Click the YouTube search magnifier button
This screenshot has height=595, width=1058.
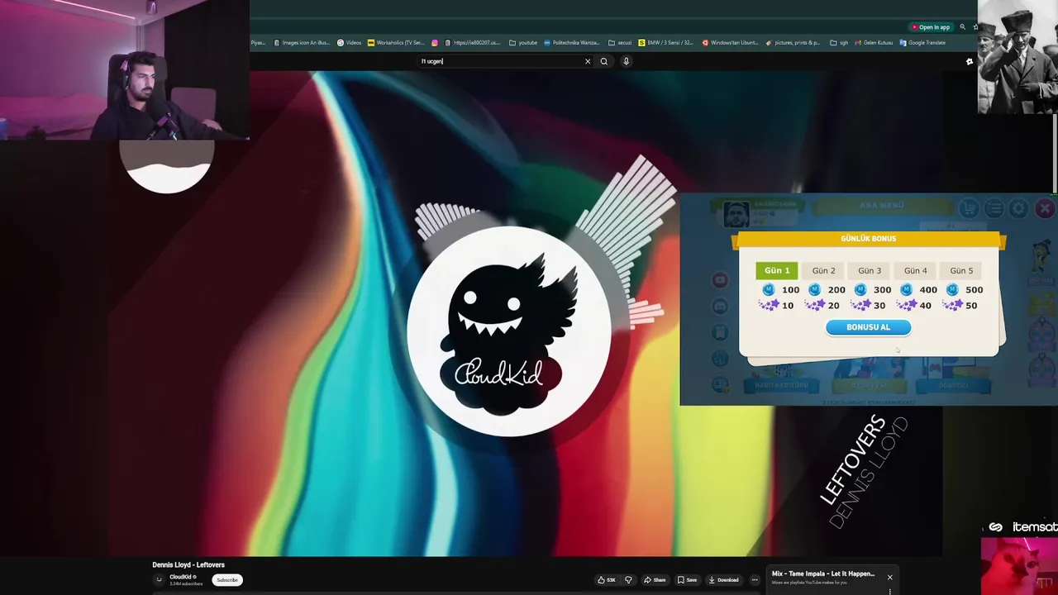[604, 61]
